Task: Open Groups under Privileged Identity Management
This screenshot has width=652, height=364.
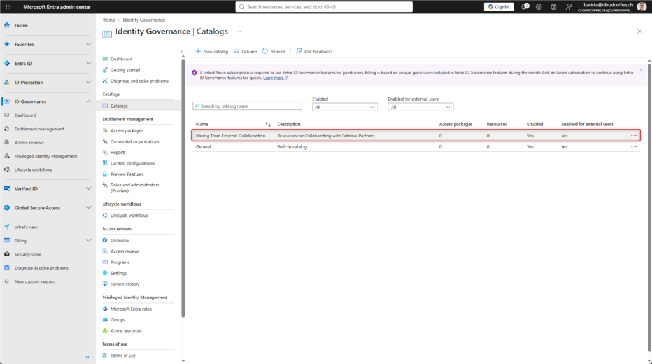Action: (118, 320)
